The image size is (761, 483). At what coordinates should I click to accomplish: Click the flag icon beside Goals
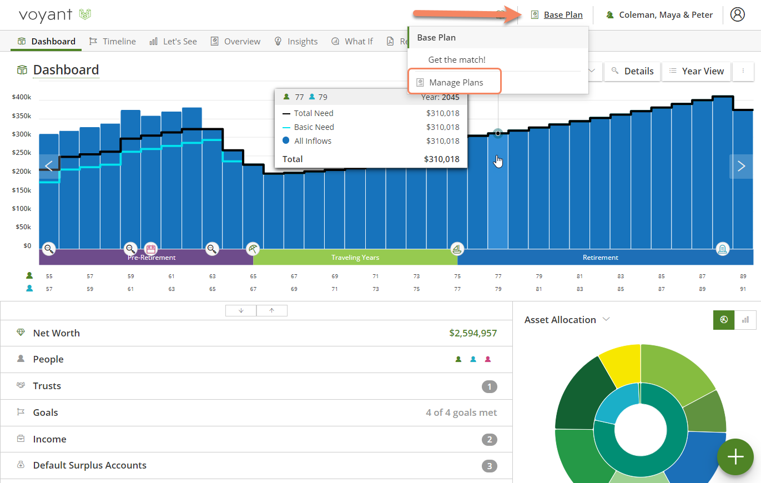pyautogui.click(x=21, y=412)
